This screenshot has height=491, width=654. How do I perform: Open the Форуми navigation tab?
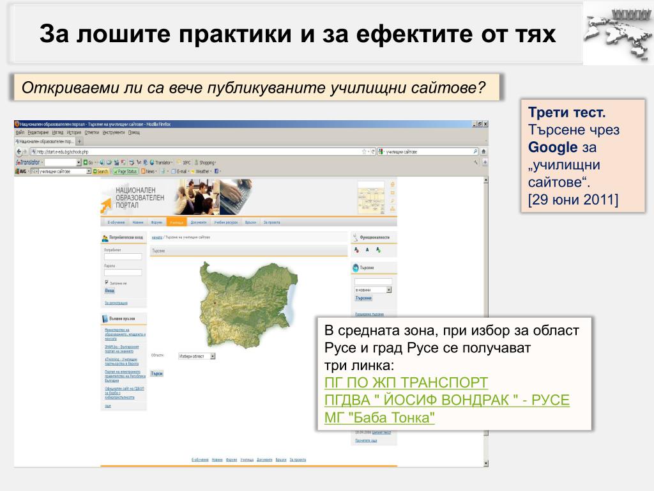[157, 222]
